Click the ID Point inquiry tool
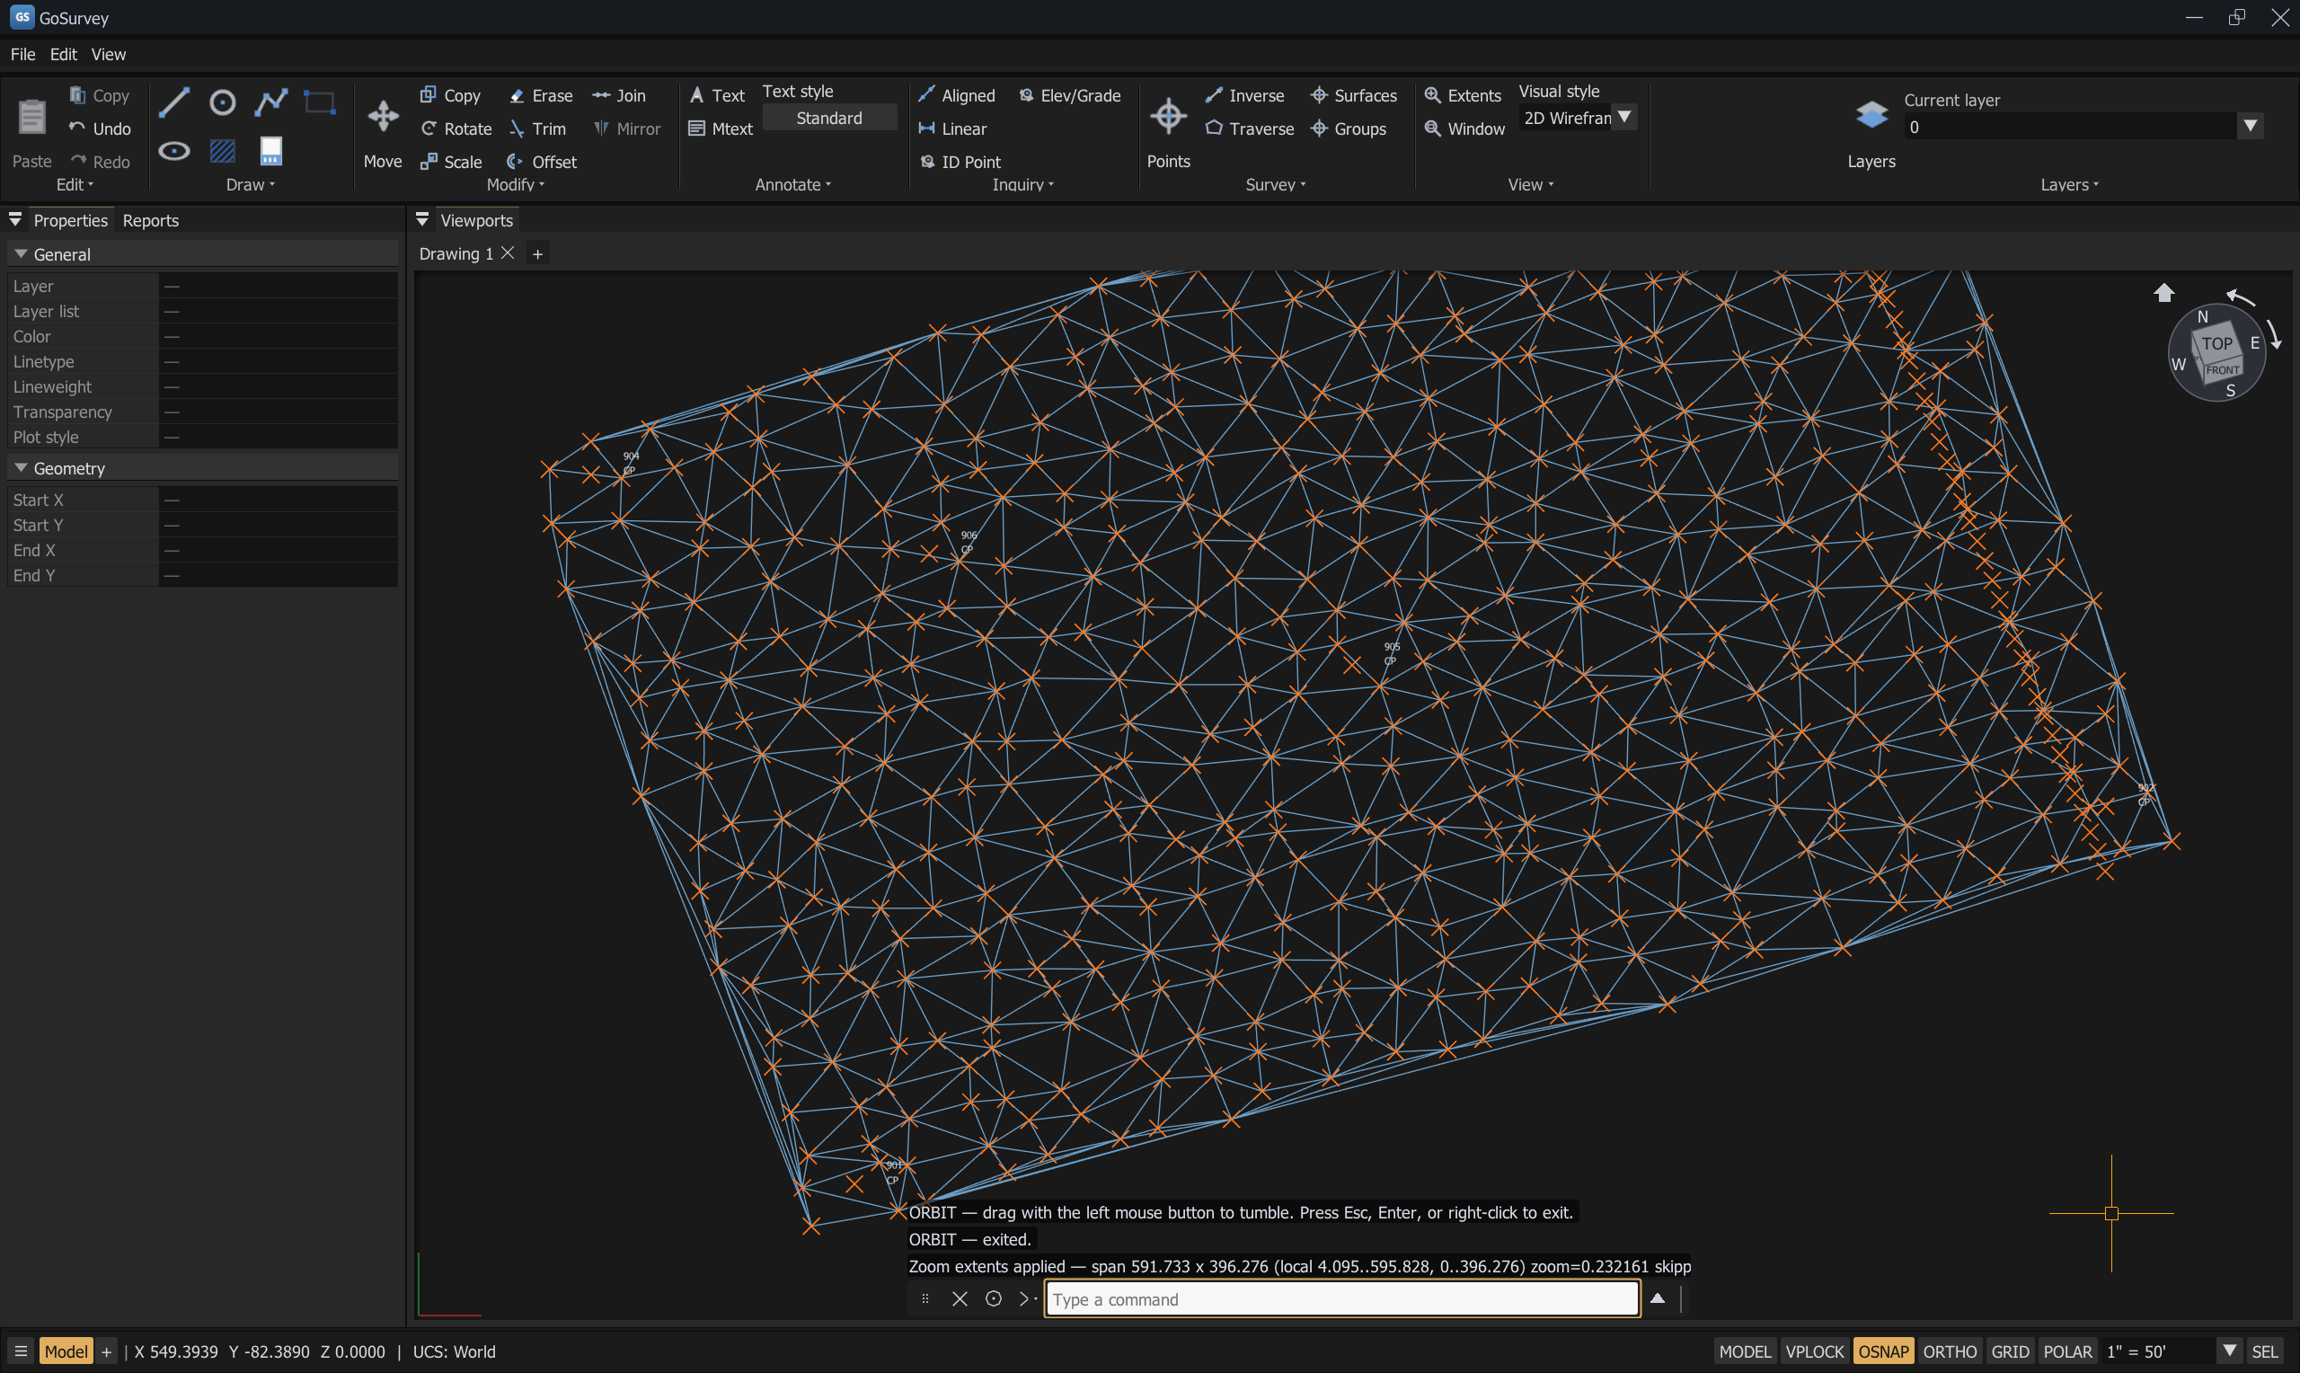The width and height of the screenshot is (2300, 1373). tap(960, 162)
